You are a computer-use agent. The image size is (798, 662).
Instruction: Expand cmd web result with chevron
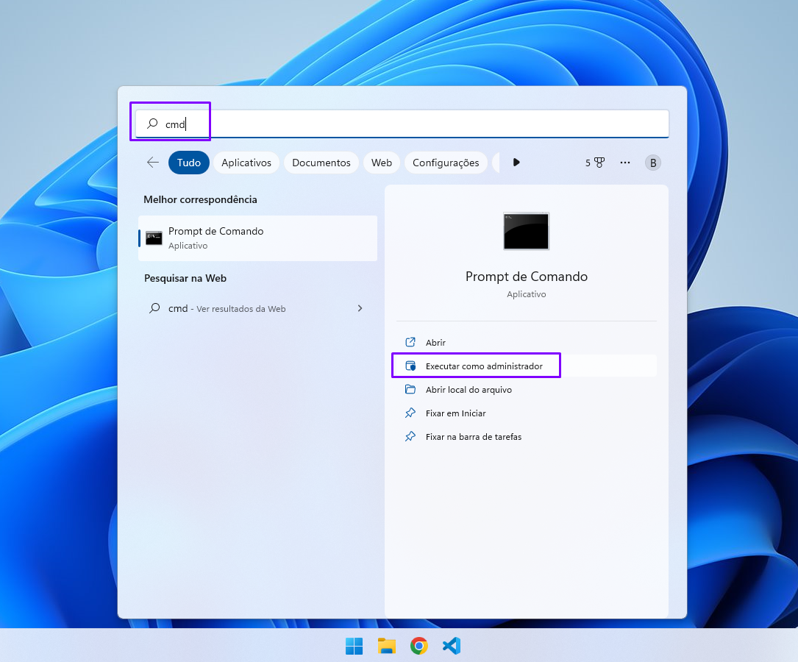[360, 308]
